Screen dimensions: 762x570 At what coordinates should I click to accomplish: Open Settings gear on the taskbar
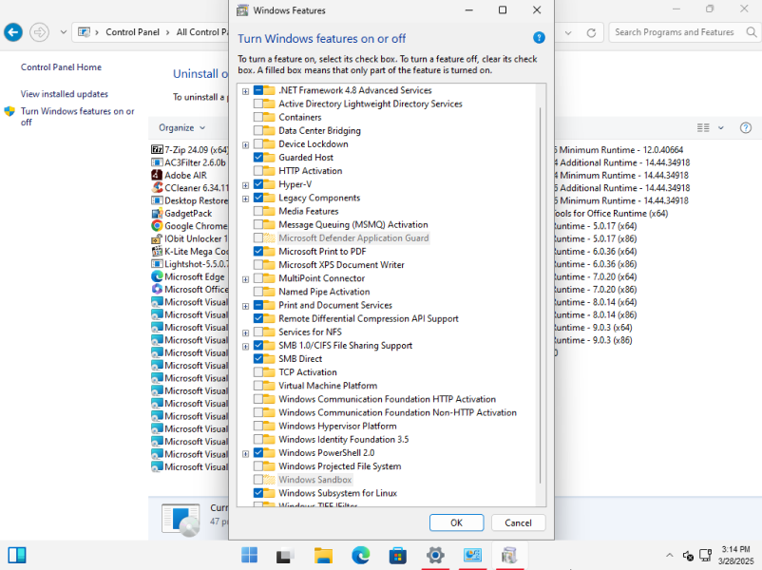435,555
